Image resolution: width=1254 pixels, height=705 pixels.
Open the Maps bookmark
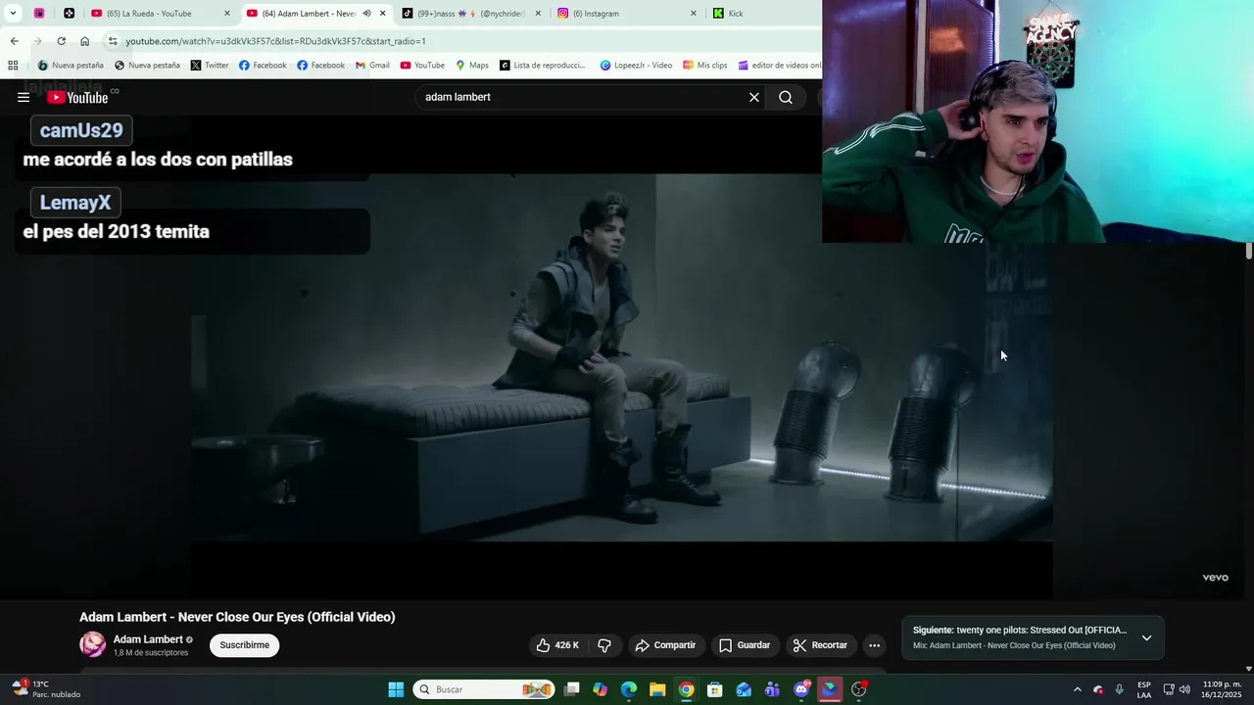(472, 66)
